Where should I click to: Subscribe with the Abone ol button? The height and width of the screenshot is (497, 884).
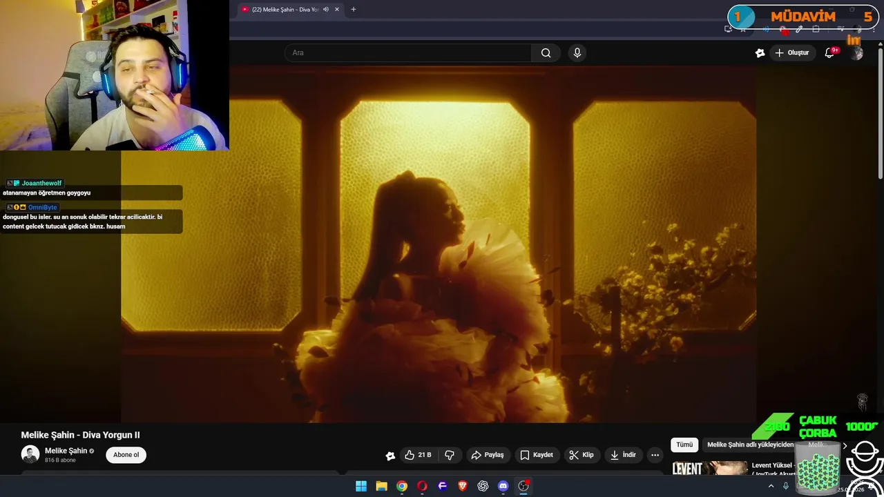126,455
